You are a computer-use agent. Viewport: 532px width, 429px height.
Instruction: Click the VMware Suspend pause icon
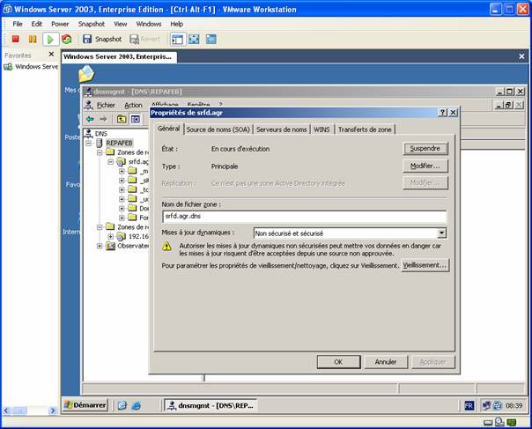(33, 39)
